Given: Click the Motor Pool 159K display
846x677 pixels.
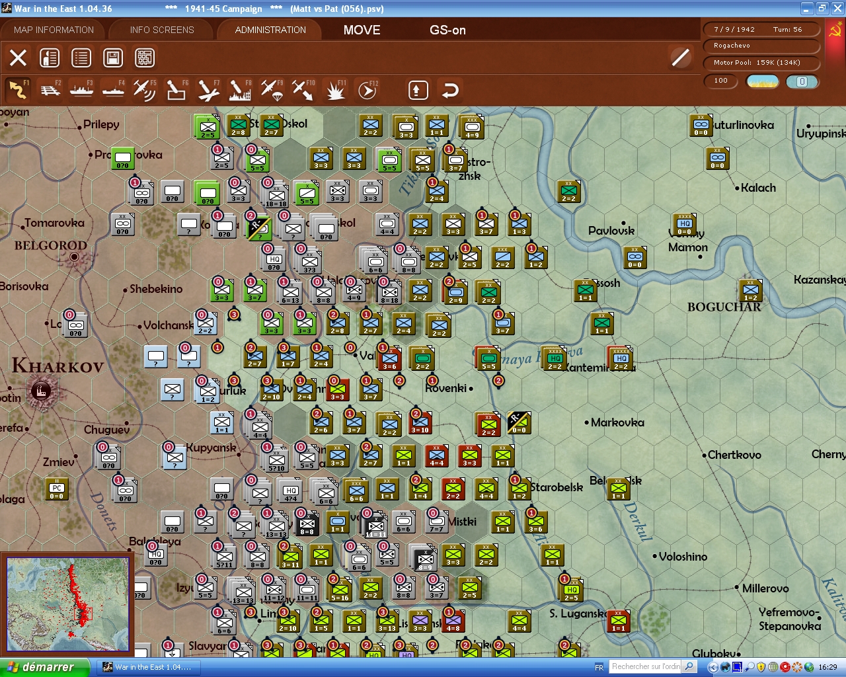Looking at the screenshot, I should [x=762, y=63].
